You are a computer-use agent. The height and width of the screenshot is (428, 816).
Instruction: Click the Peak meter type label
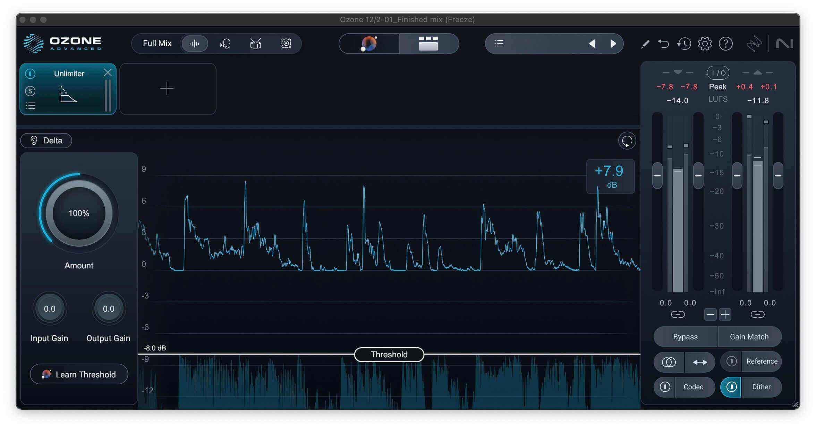coord(717,87)
